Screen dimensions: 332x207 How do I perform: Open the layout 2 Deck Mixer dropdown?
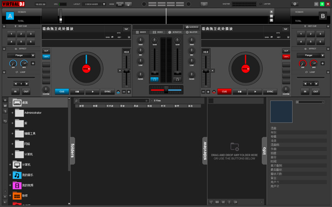(x=104, y=4)
